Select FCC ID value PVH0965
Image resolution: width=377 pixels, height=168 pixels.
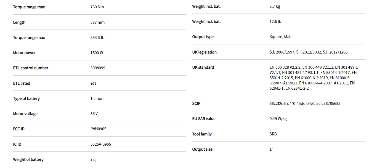tap(98, 129)
